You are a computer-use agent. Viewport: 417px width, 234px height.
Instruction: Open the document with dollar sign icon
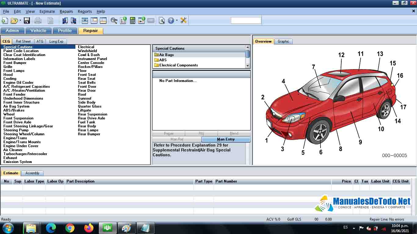click(x=123, y=20)
